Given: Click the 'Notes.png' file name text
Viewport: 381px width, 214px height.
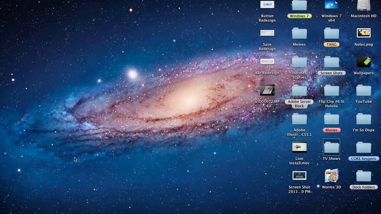Looking at the screenshot, I should [364, 45].
